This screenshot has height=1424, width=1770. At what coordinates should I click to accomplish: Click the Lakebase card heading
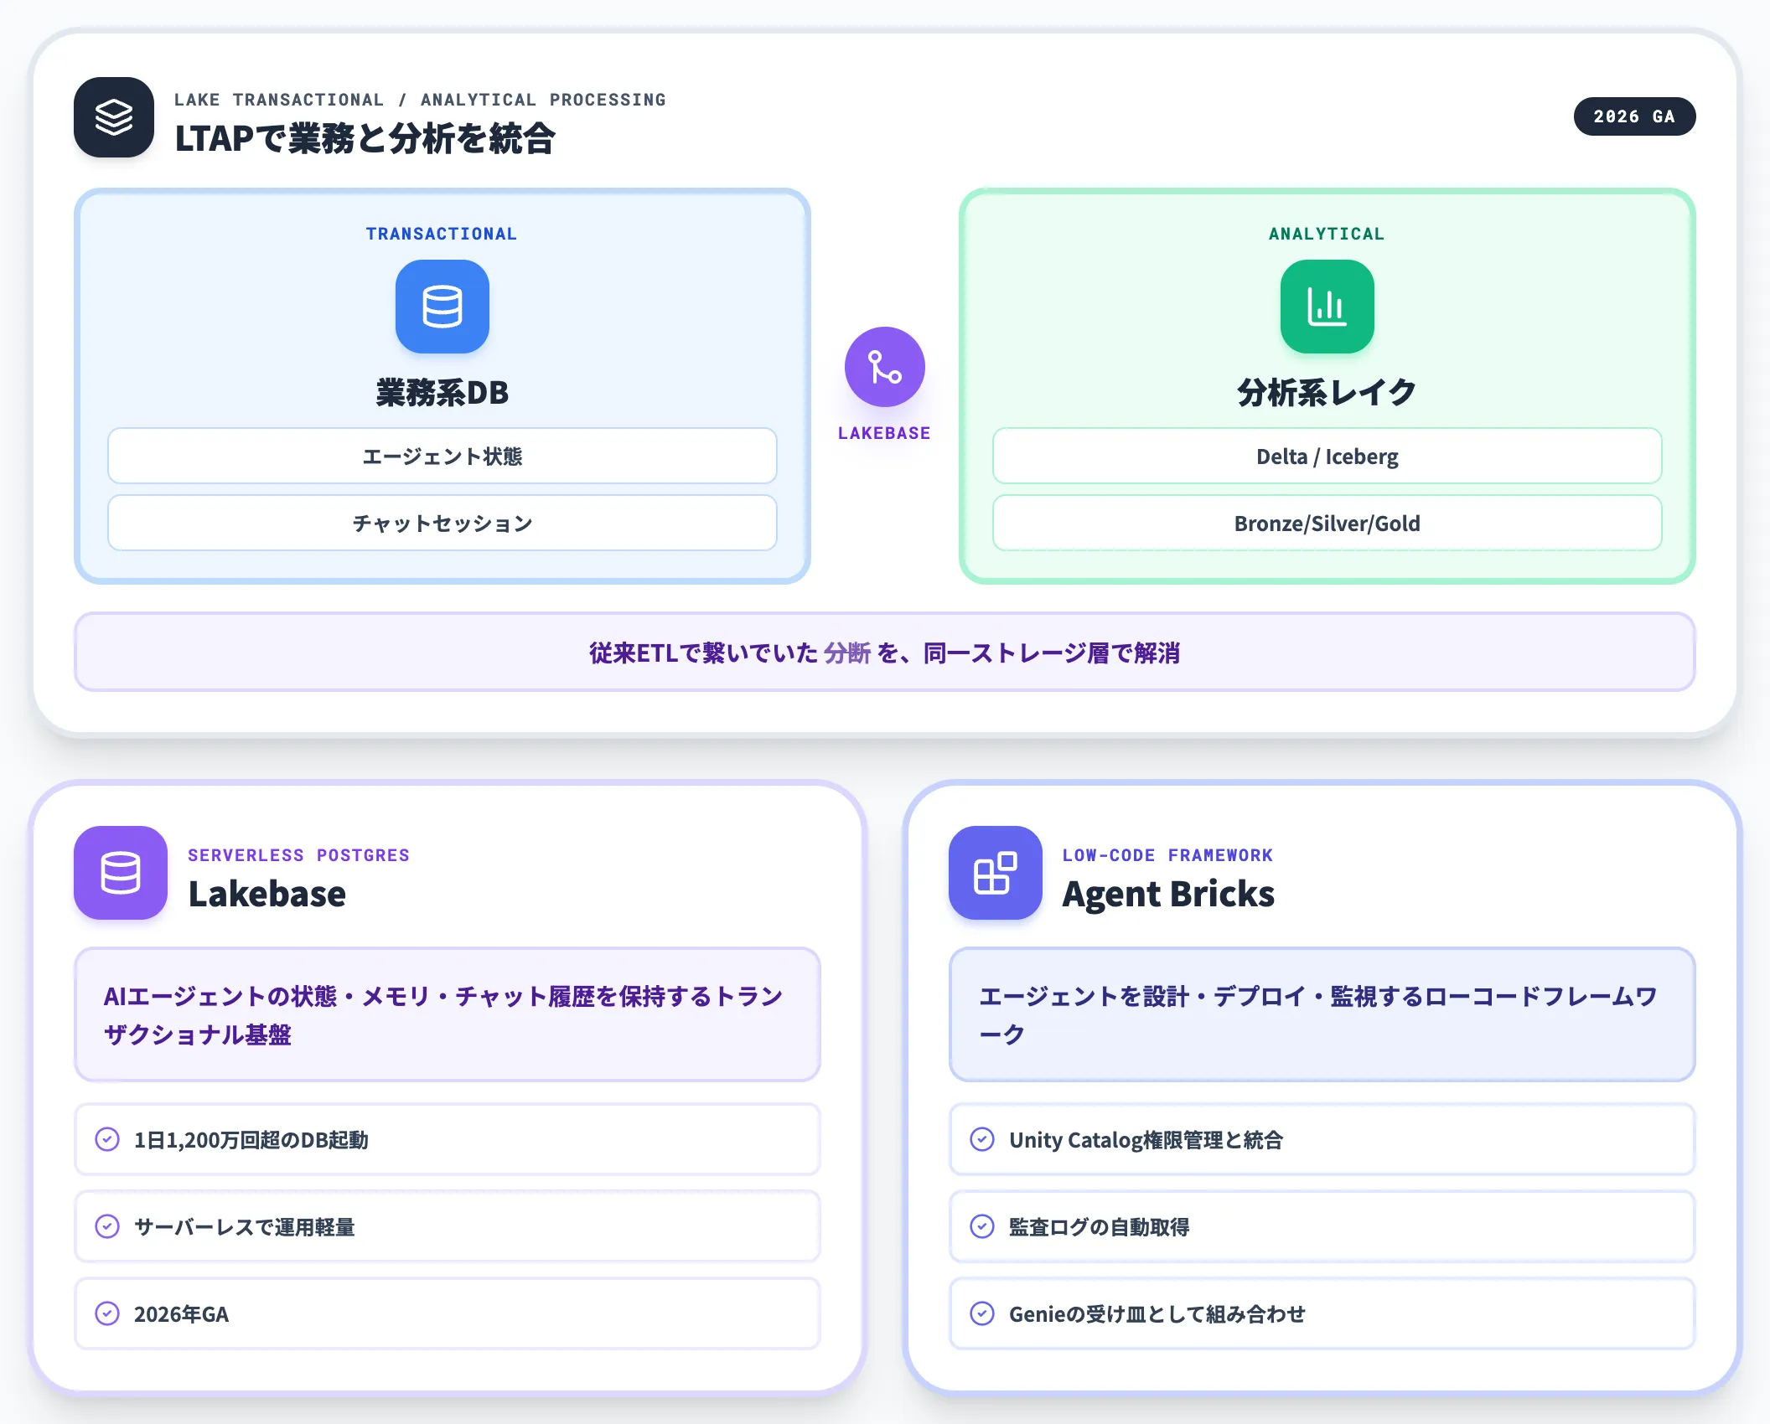[267, 894]
